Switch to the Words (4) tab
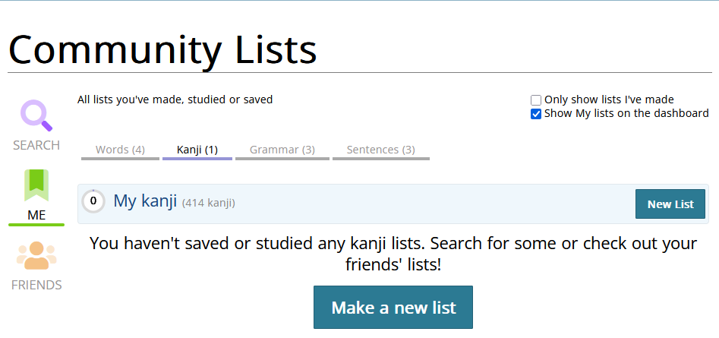Image resolution: width=719 pixels, height=338 pixels. [x=120, y=150]
